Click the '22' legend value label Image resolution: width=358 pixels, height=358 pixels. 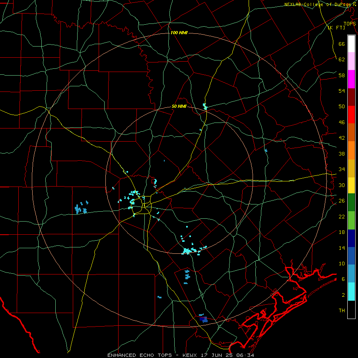[x=342, y=216]
